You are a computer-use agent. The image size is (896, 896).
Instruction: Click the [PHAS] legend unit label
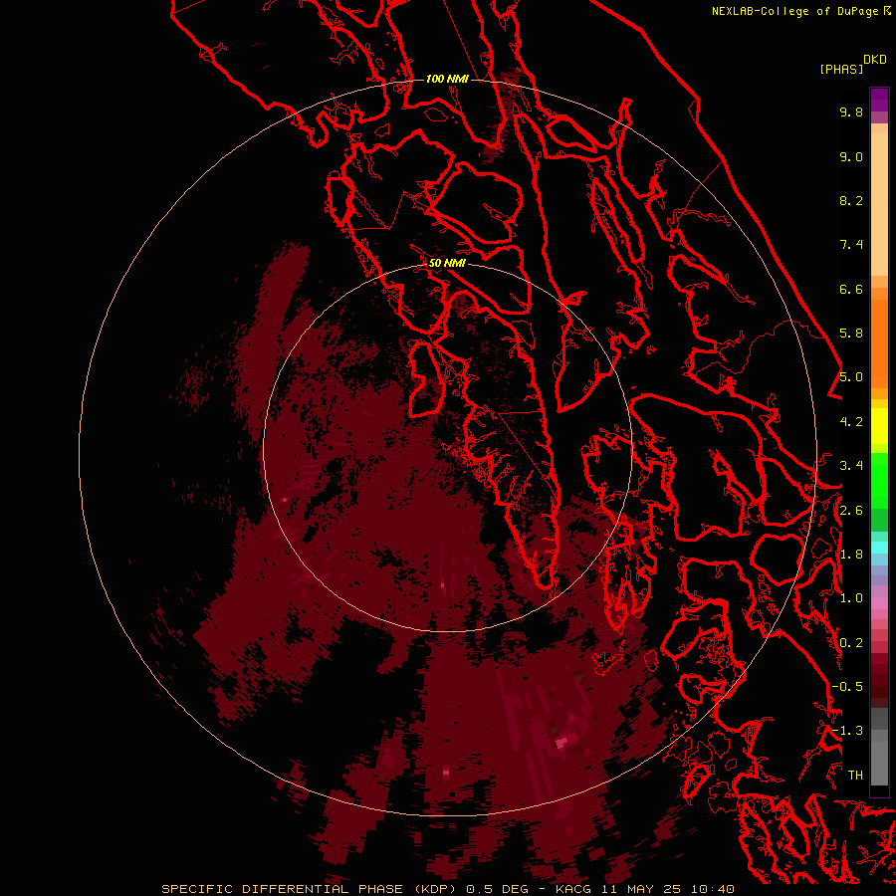841,69
